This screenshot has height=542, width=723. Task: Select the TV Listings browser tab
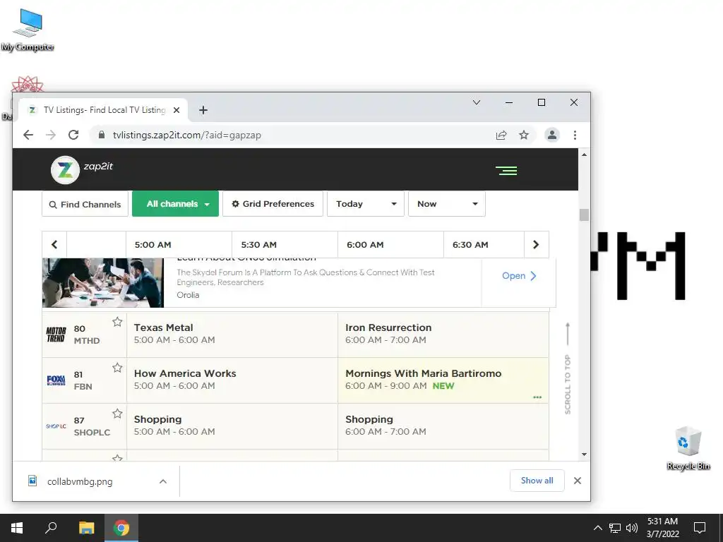coord(103,110)
